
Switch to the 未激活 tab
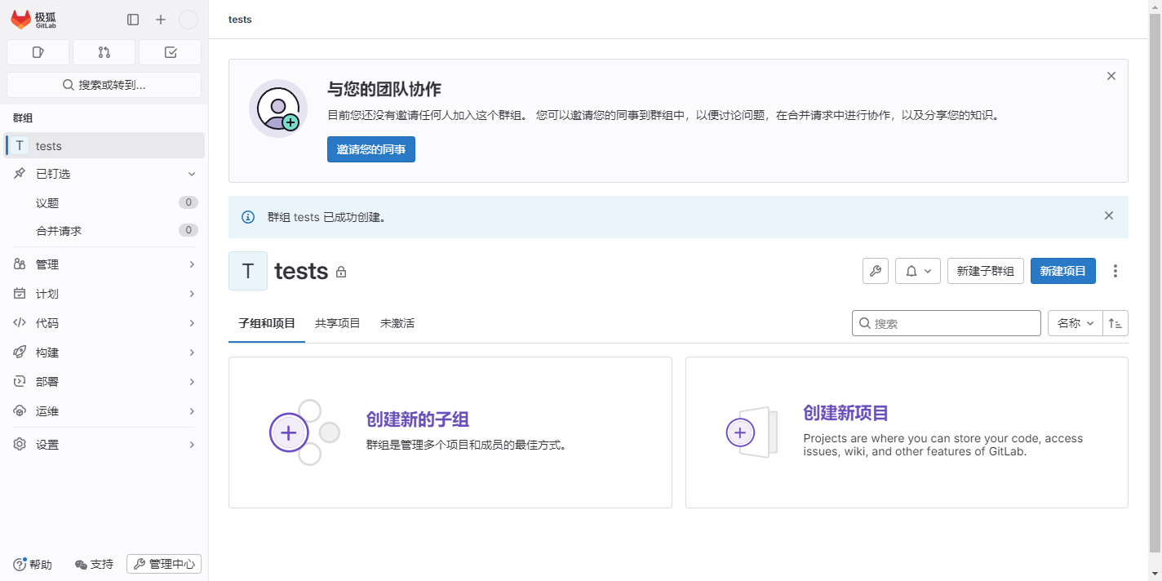tap(397, 323)
